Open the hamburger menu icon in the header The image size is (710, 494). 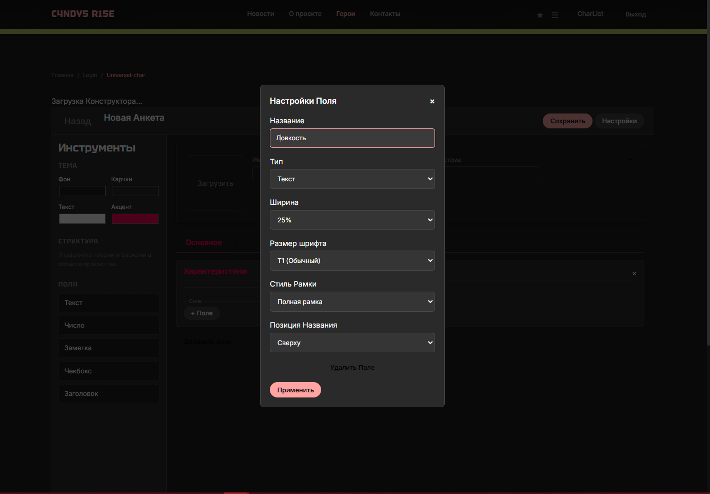(555, 15)
